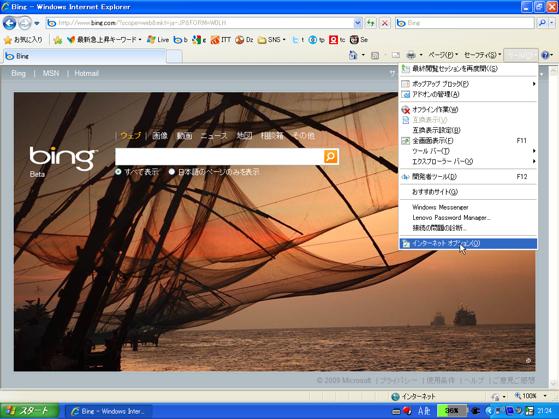Click the Bing page search input field

click(219, 157)
